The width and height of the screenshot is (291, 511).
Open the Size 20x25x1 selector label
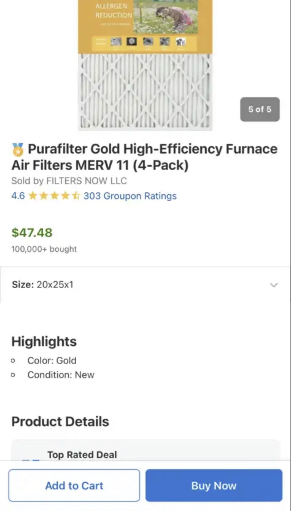pyautogui.click(x=43, y=285)
